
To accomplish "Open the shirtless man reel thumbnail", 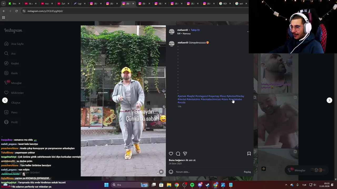I will pos(278,121).
